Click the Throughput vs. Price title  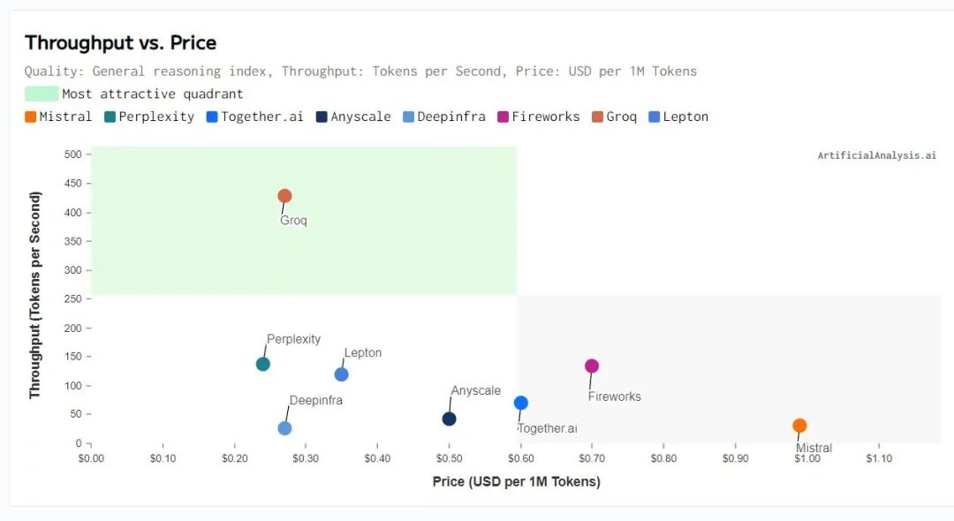(x=120, y=42)
